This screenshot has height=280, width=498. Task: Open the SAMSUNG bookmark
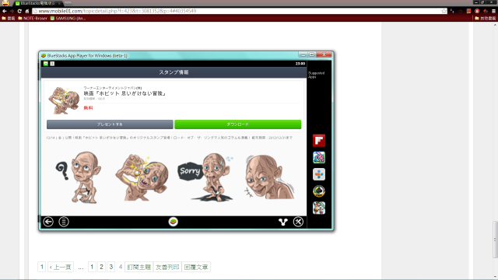pyautogui.click(x=68, y=19)
